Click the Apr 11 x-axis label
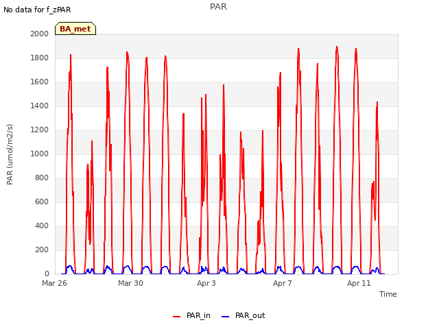 pyautogui.click(x=359, y=283)
